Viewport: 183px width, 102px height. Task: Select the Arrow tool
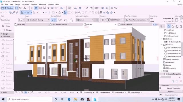click(x=7, y=26)
